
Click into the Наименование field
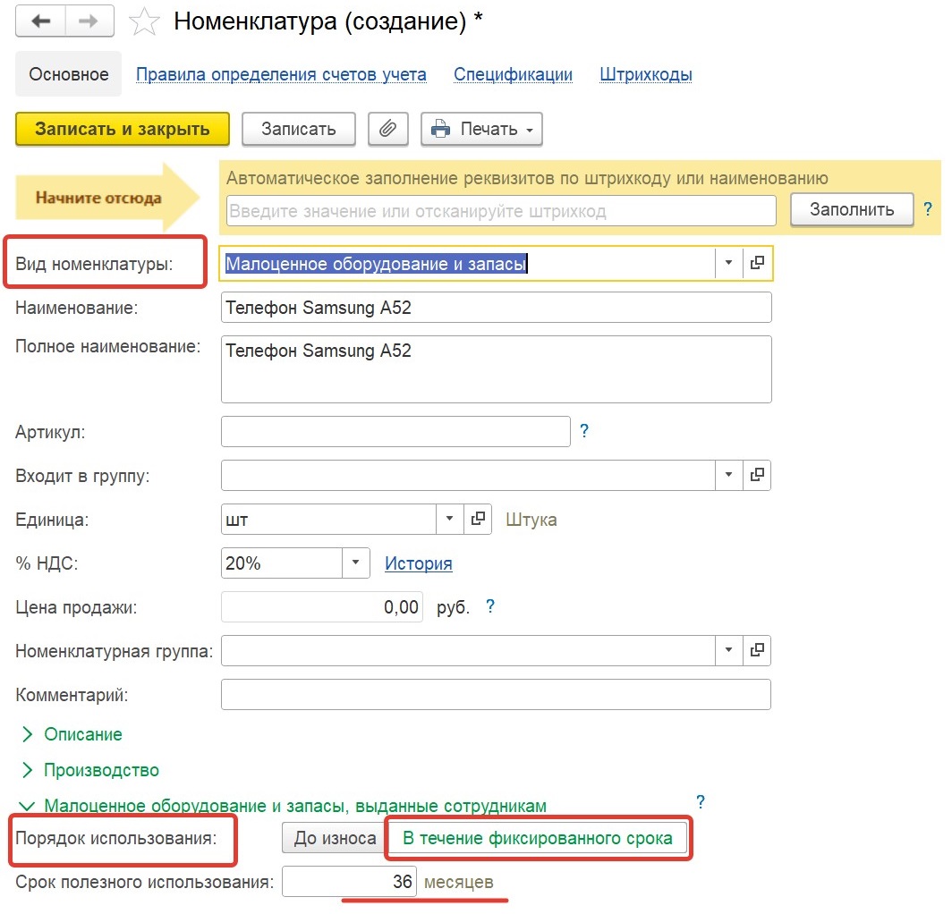pyautogui.click(x=496, y=307)
